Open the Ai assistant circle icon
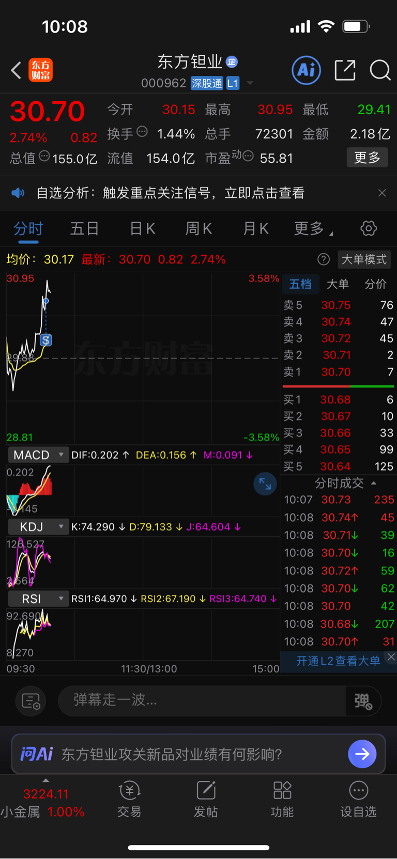The width and height of the screenshot is (397, 859). [x=307, y=70]
